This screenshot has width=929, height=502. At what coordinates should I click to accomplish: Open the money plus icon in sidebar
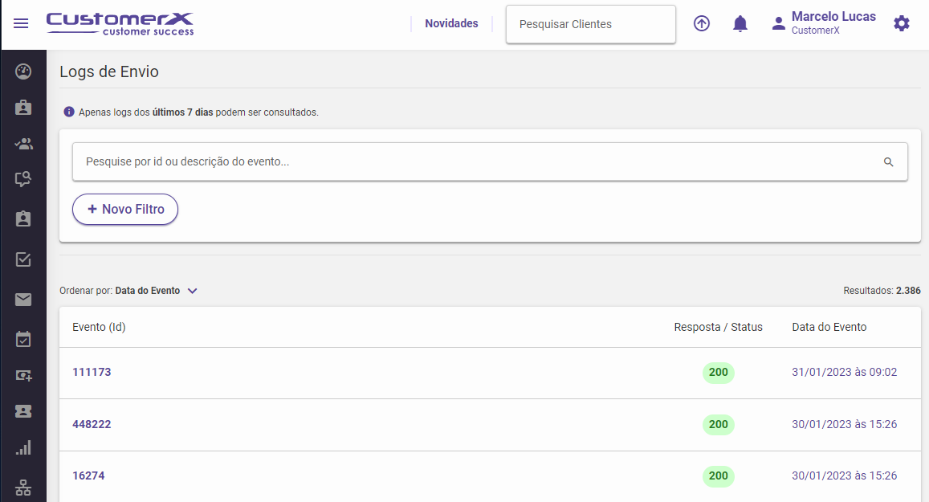[23, 375]
